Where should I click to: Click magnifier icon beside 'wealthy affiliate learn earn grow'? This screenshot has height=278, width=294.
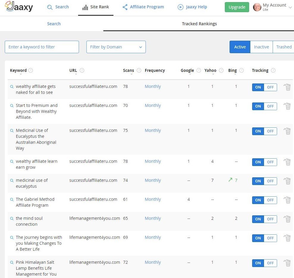[12, 162]
